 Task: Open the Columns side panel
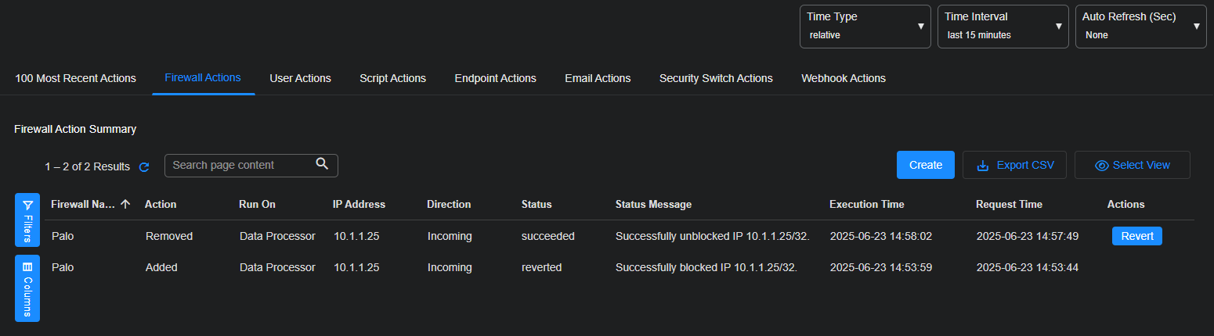coord(27,287)
